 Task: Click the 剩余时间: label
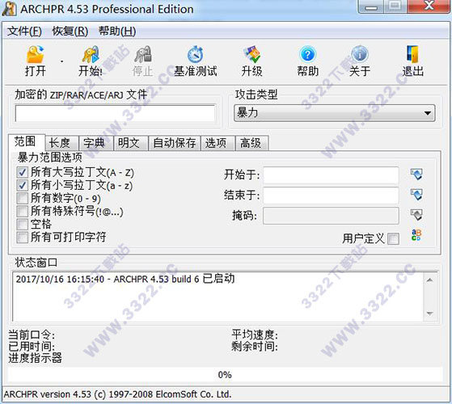[255, 347]
